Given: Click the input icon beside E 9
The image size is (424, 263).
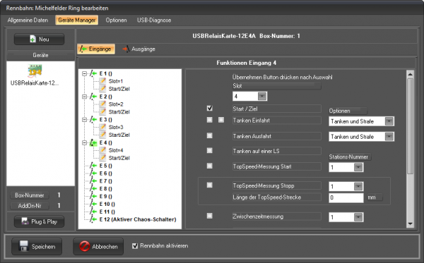Looking at the screenshot, I should pos(93,197).
